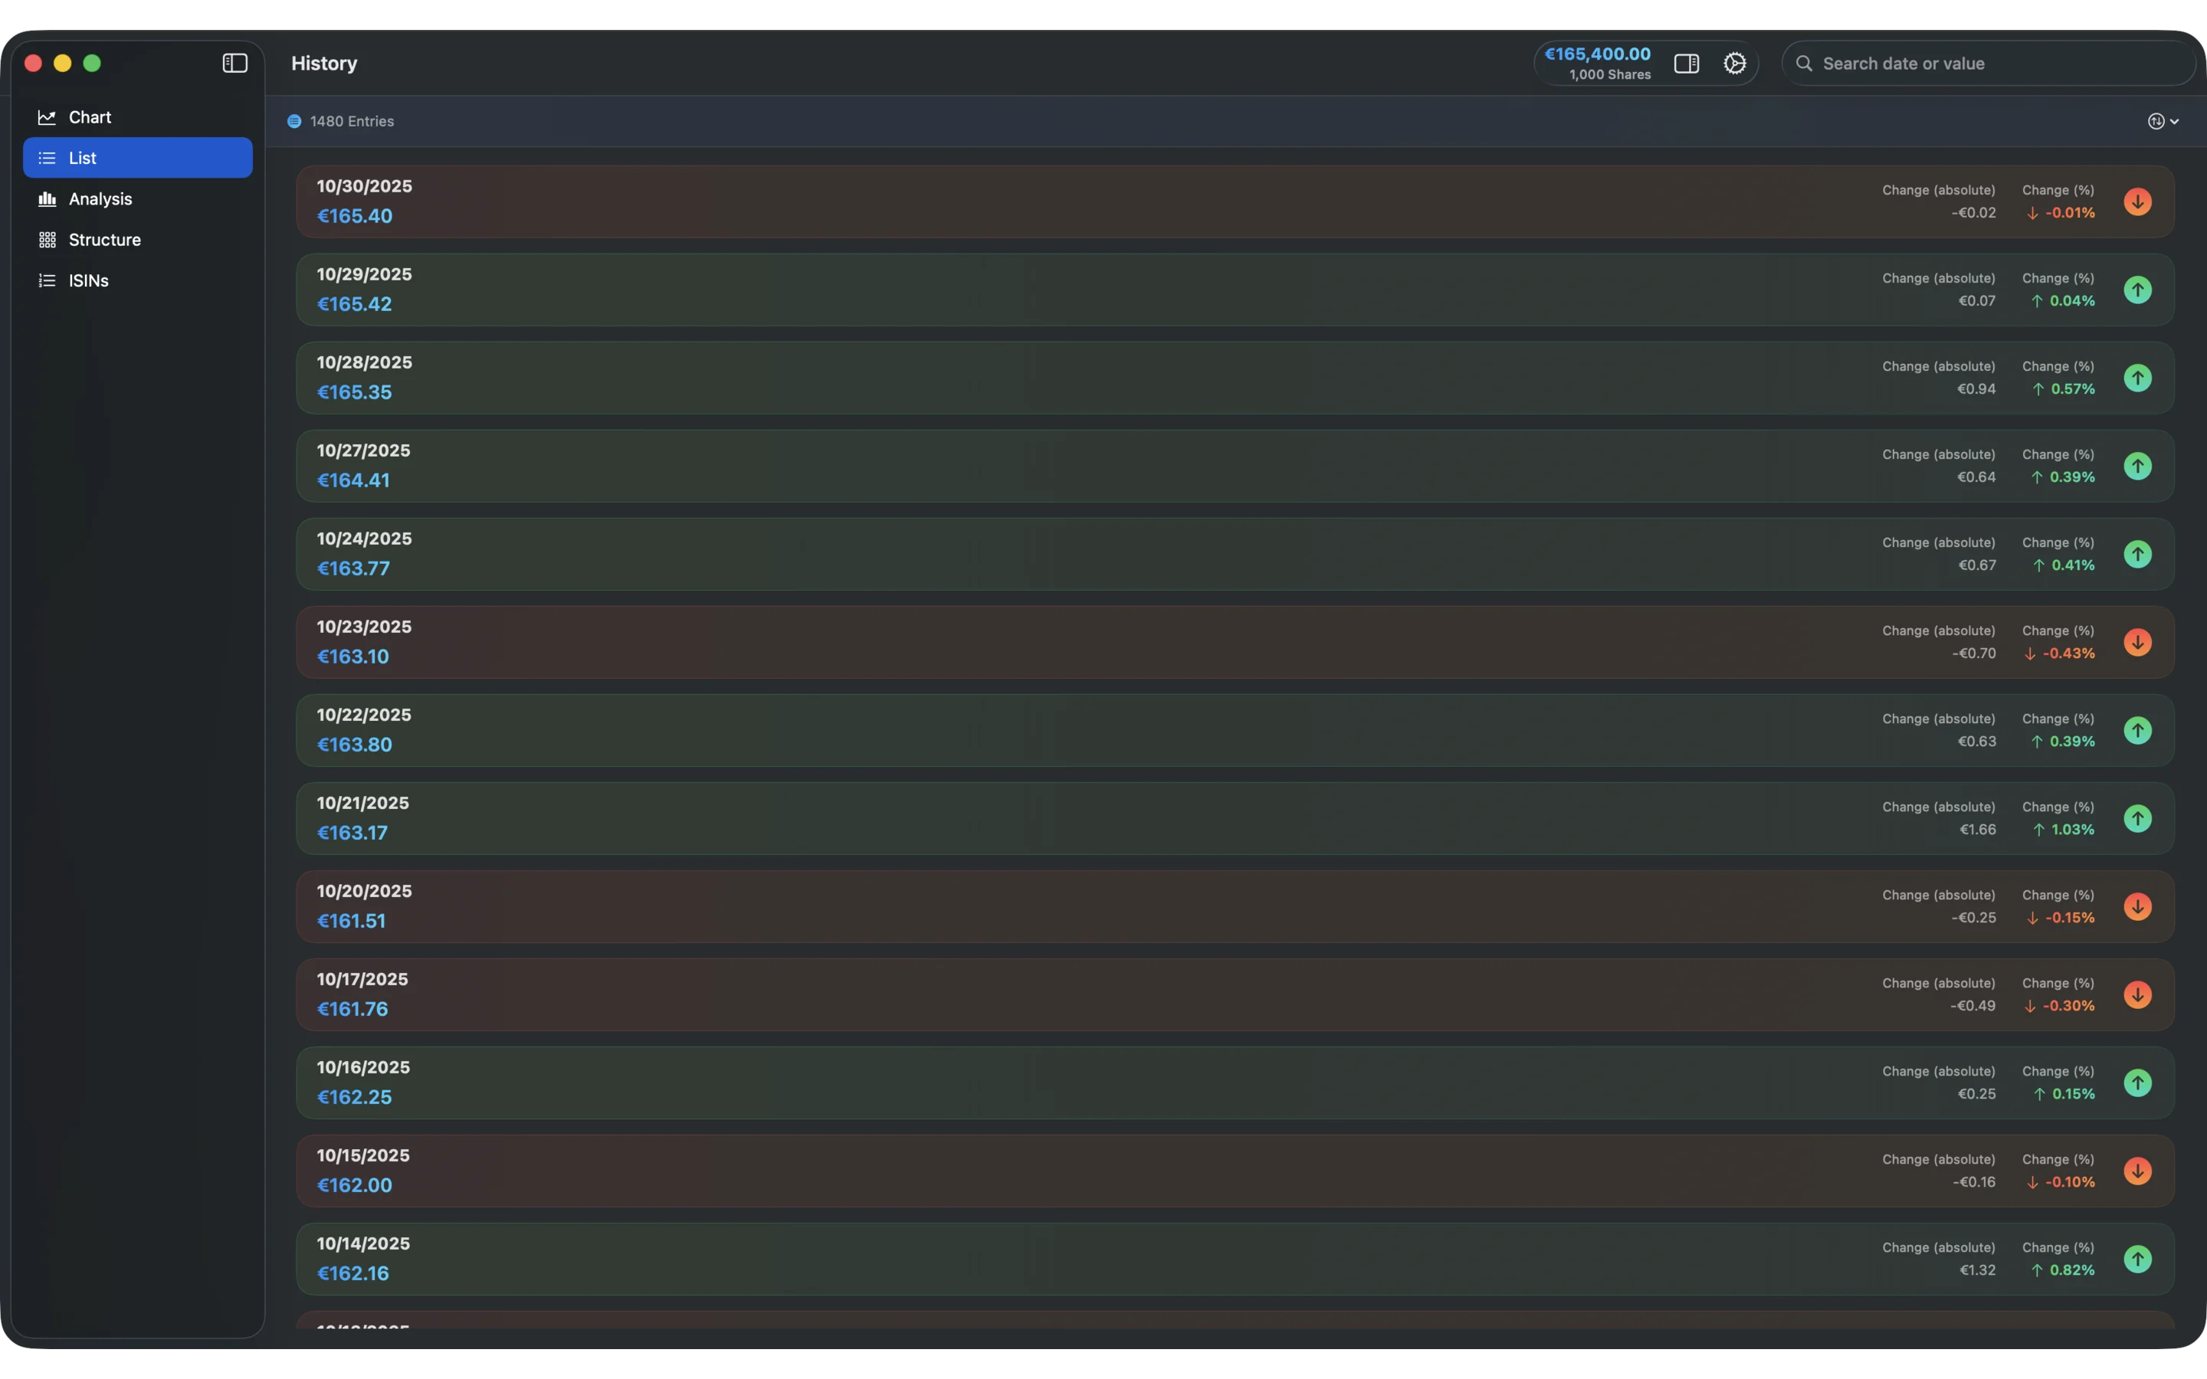
Task: Open the Chart view from the sidebar
Action: coord(90,116)
